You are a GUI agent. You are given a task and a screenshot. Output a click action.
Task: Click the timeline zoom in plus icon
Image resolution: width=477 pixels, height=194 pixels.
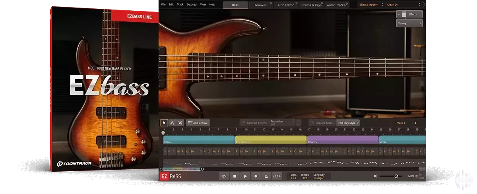(424, 169)
